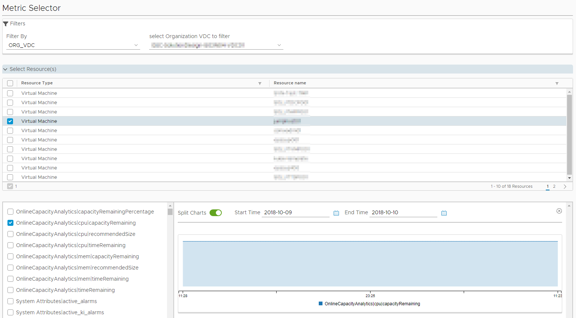Collapse the Select Resource(s) section

pos(287,69)
